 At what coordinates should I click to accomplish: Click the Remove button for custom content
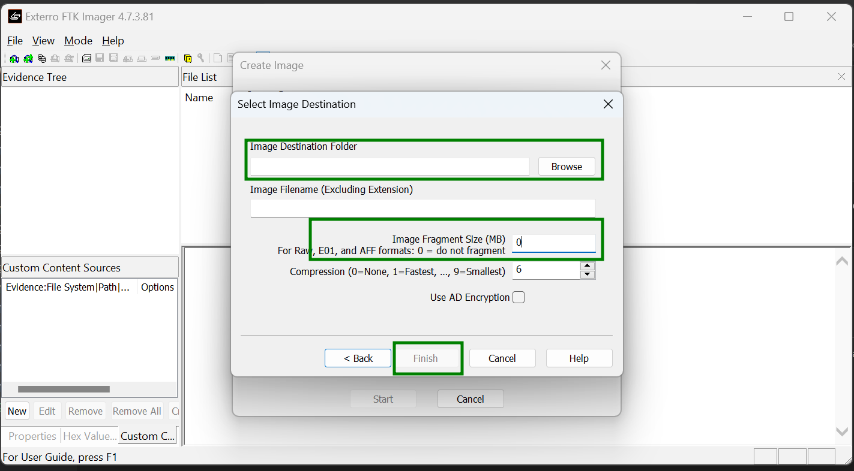pyautogui.click(x=85, y=411)
